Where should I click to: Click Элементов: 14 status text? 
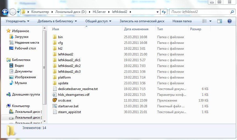(34, 128)
